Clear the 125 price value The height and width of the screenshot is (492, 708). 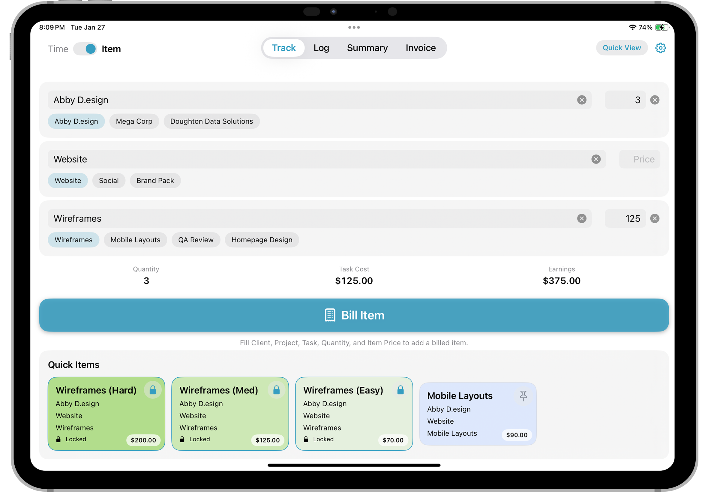tap(654, 219)
